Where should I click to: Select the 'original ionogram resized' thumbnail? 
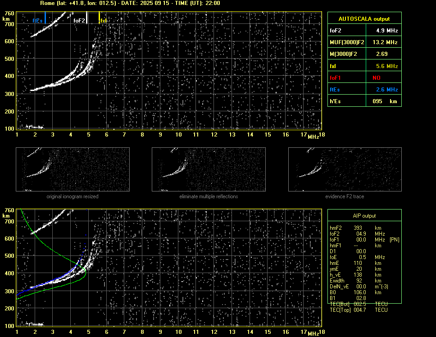(x=73, y=169)
